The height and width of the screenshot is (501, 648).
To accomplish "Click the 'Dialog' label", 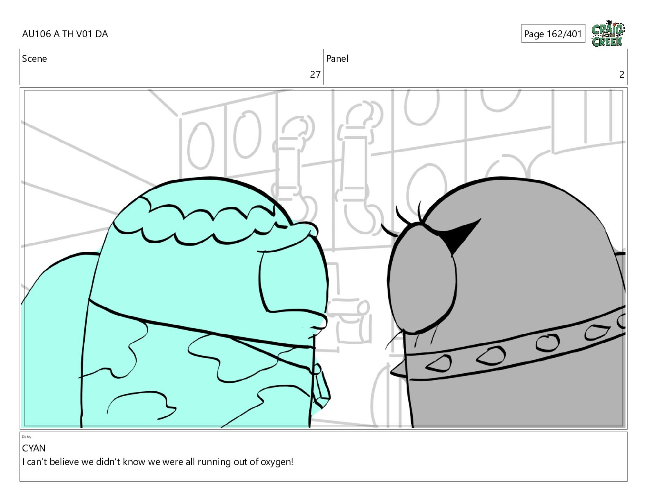I will [x=27, y=437].
